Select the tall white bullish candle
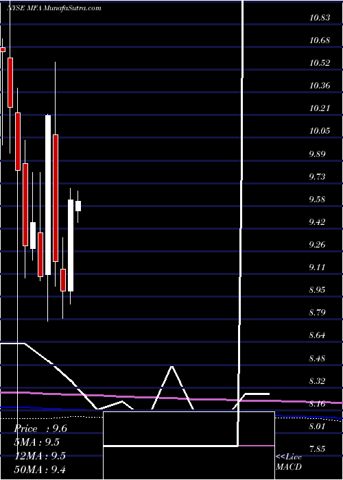The width and height of the screenshot is (343, 480). [48, 195]
